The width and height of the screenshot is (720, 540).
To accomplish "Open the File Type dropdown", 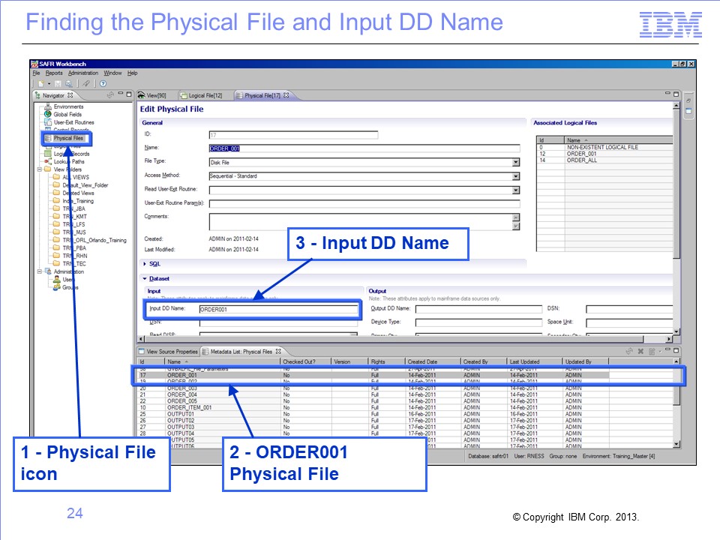I will pyautogui.click(x=516, y=162).
